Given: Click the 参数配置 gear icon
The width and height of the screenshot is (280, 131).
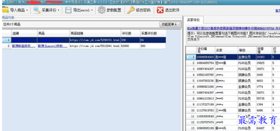Looking at the screenshot, I should click(101, 10).
